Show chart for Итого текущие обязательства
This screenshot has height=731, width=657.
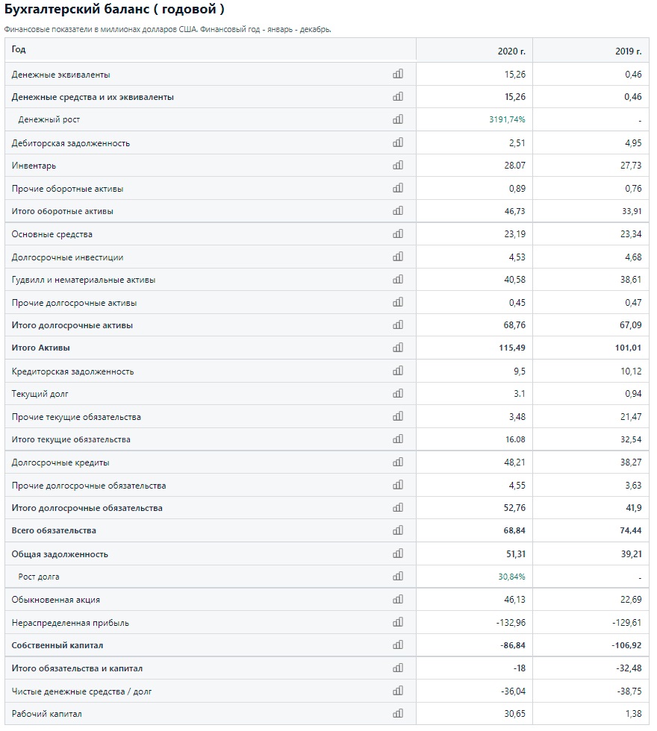(397, 439)
